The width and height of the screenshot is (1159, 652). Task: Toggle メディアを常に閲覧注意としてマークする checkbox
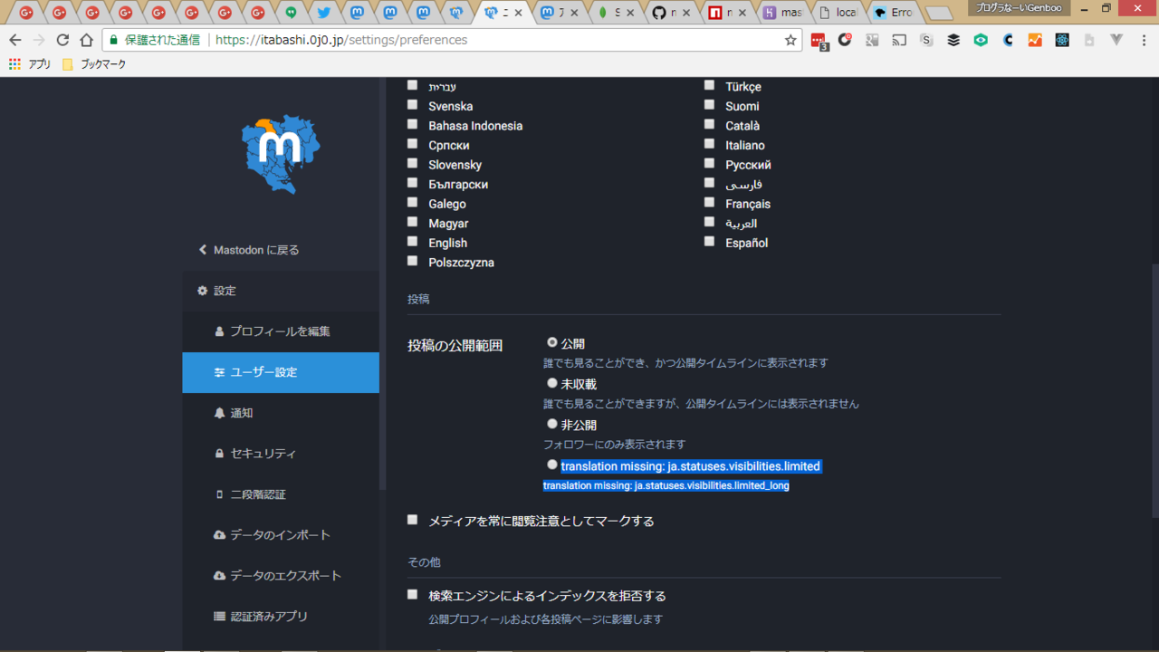pos(412,520)
